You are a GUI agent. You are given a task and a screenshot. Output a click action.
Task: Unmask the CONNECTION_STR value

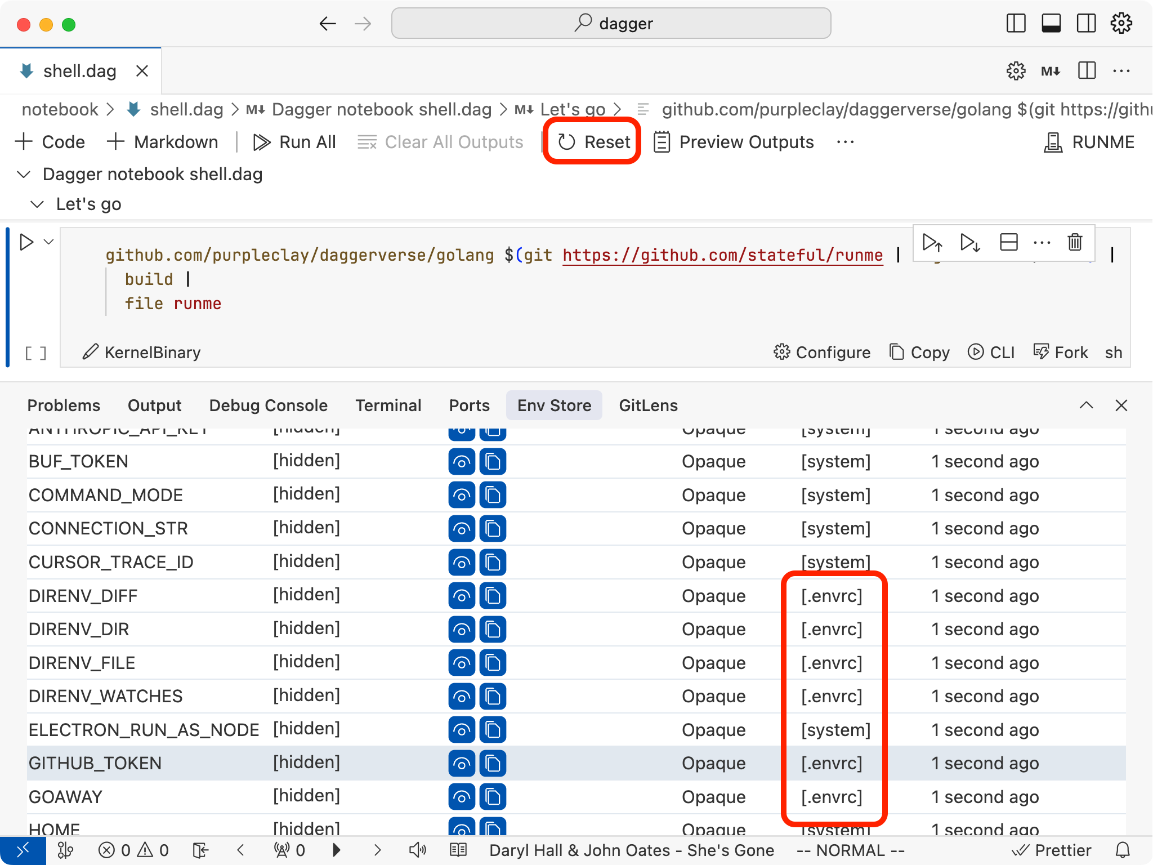click(x=462, y=529)
